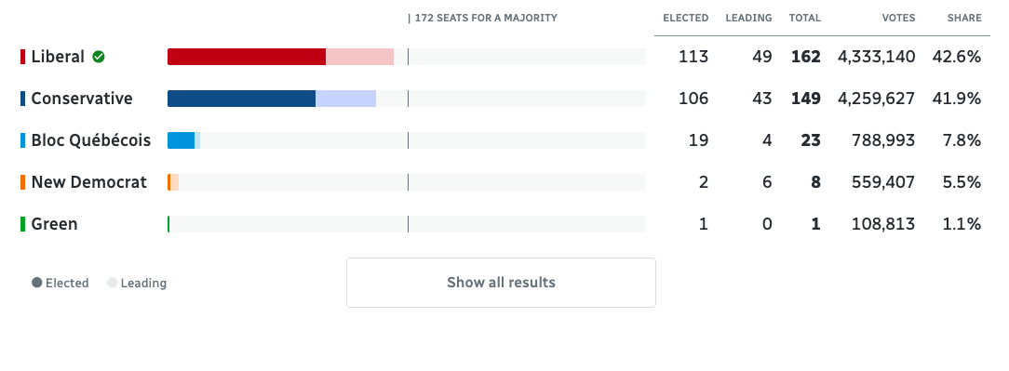1009x371 pixels.
Task: Open the Show all results button
Action: coord(502,283)
